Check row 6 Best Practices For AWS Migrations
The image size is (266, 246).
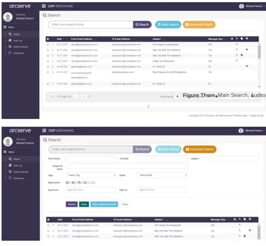[x=48, y=72]
